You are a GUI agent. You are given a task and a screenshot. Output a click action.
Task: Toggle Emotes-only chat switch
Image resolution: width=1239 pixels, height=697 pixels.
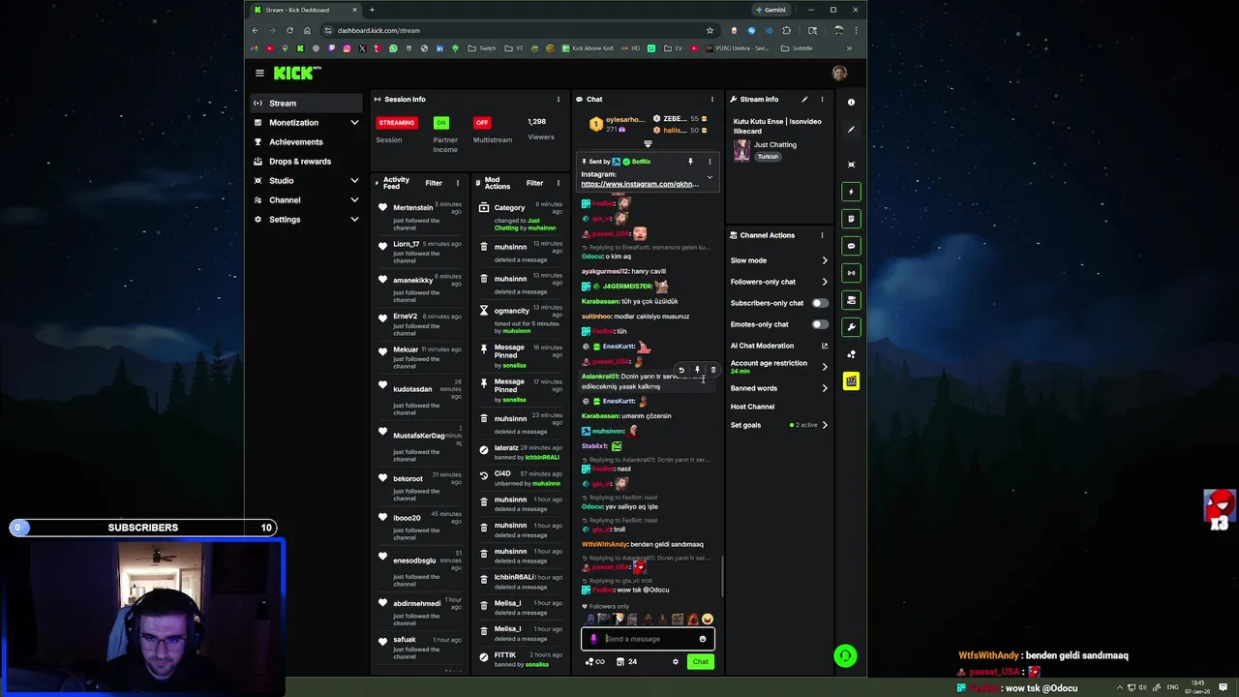click(x=820, y=324)
